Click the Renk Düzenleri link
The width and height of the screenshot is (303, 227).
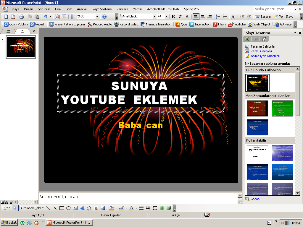(261, 51)
